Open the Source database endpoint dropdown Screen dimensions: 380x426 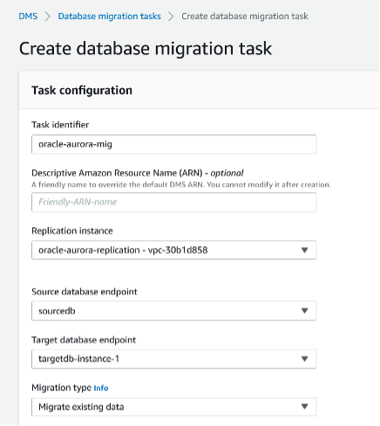point(173,311)
